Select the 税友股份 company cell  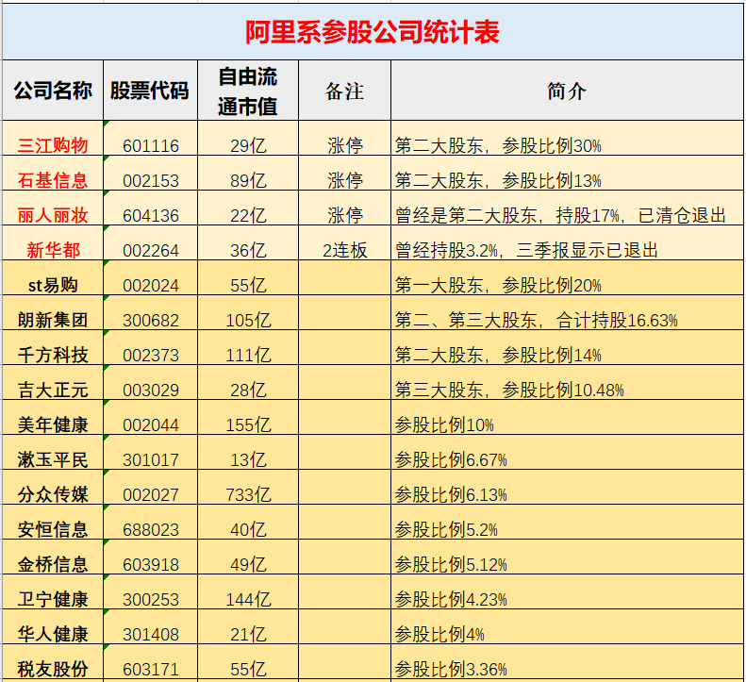[53, 661]
